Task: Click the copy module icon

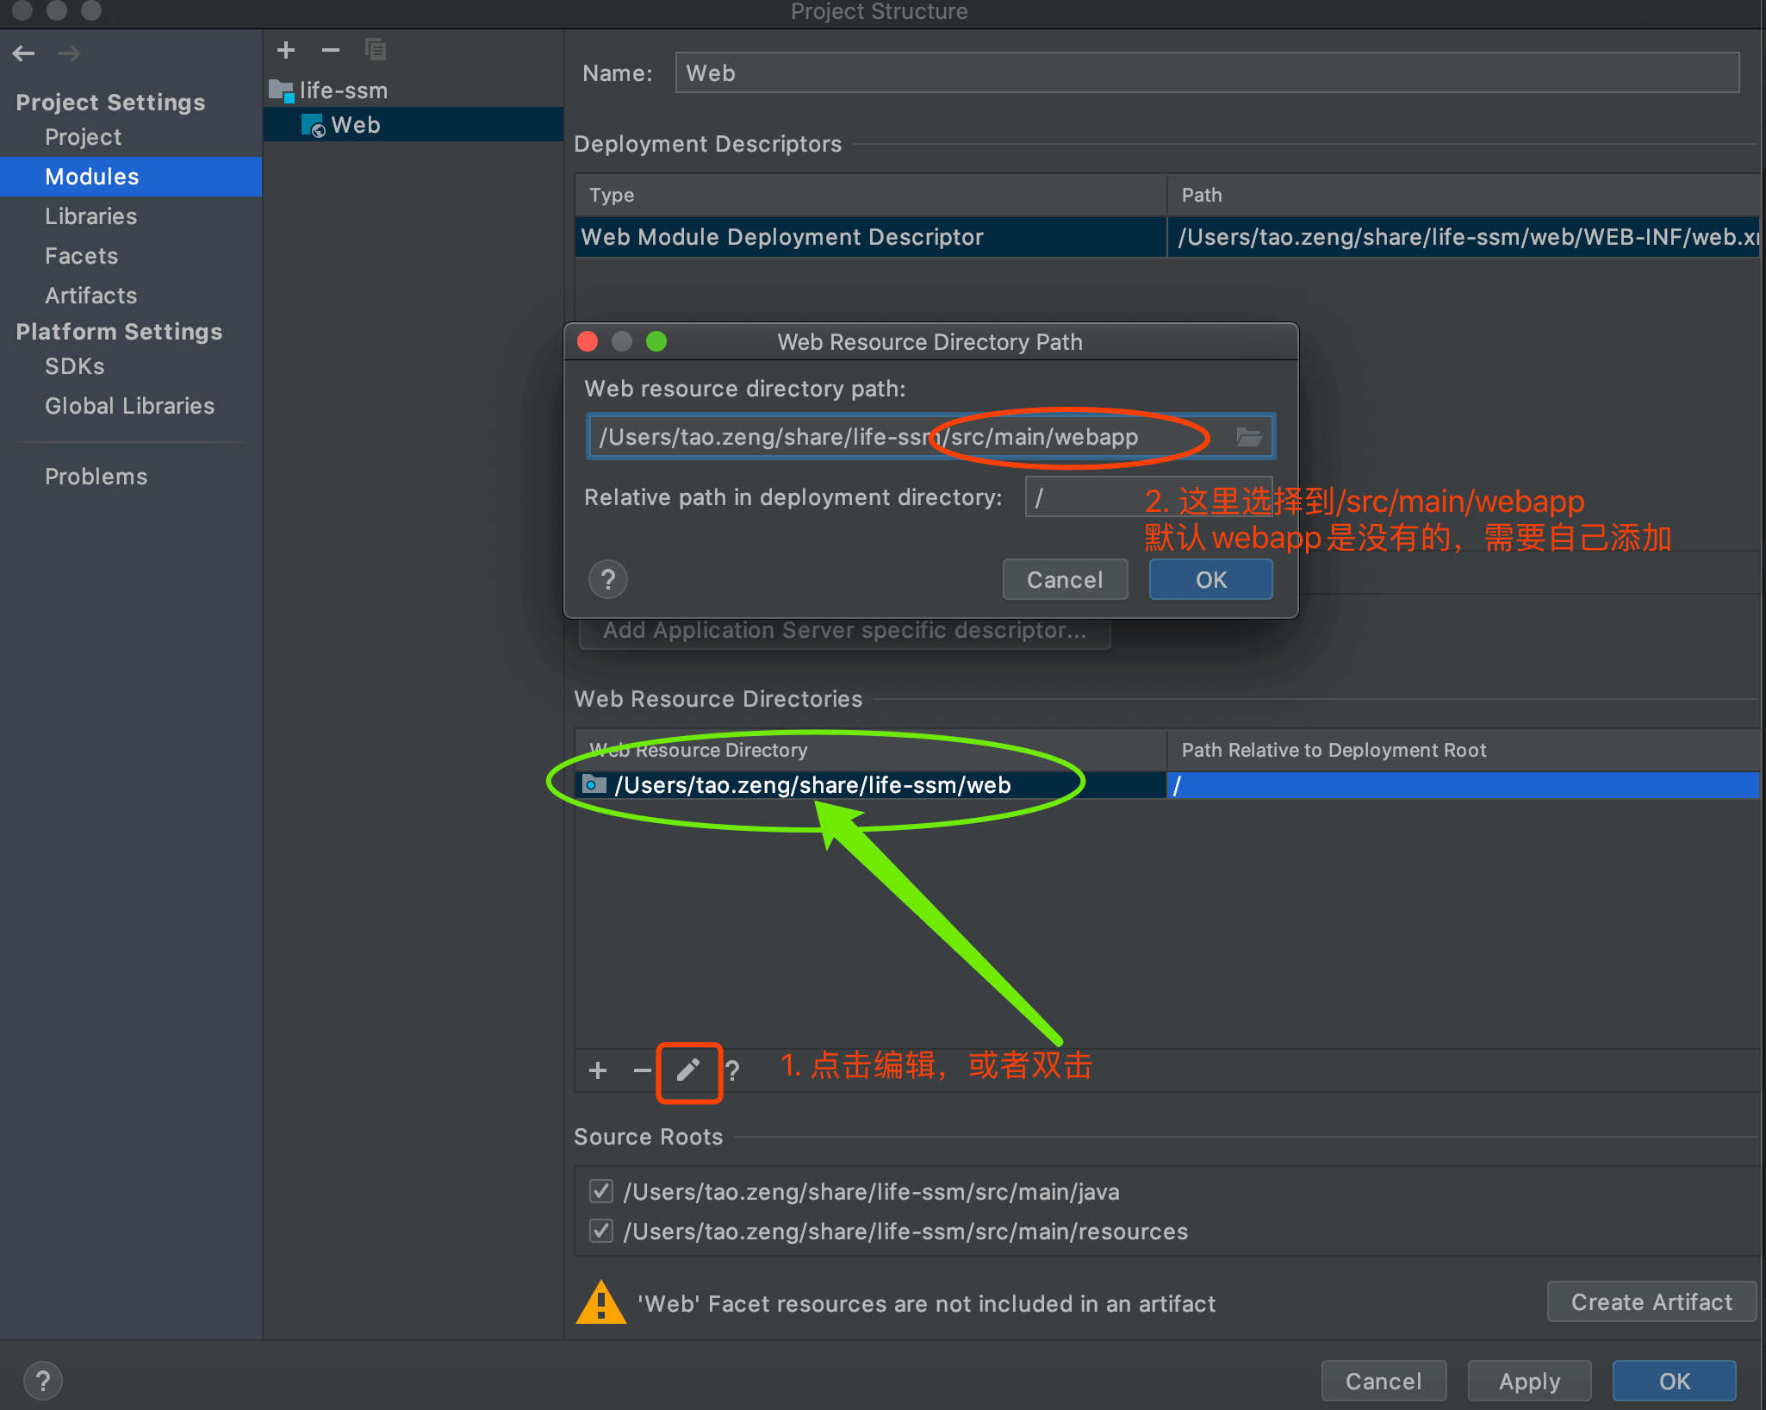Action: (375, 50)
